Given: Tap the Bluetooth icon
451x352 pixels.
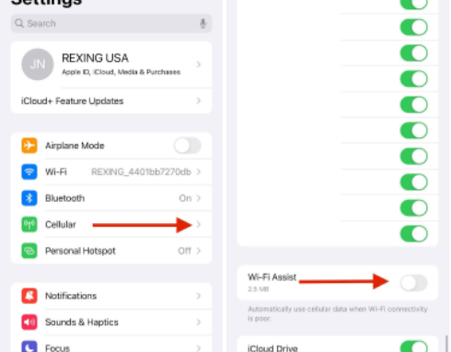Looking at the screenshot, I should [29, 198].
